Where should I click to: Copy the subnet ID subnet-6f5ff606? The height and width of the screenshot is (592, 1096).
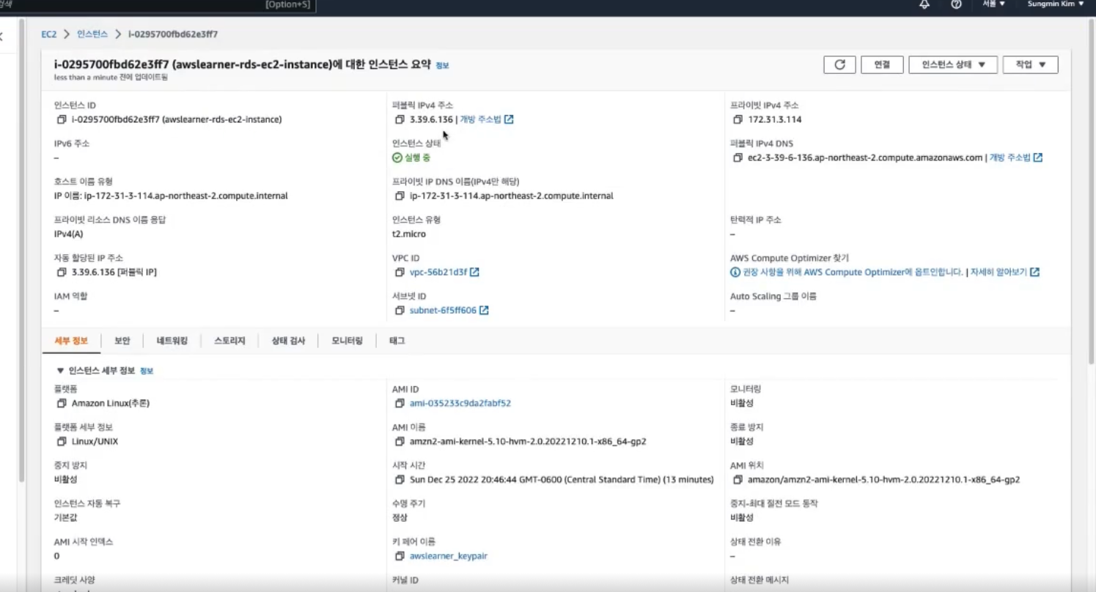click(x=400, y=310)
